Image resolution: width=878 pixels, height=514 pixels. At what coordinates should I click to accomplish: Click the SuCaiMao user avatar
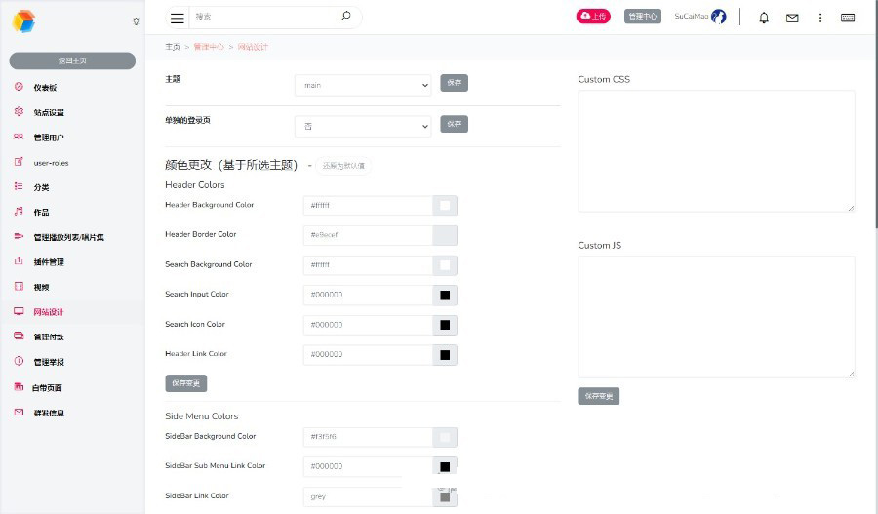pyautogui.click(x=719, y=17)
